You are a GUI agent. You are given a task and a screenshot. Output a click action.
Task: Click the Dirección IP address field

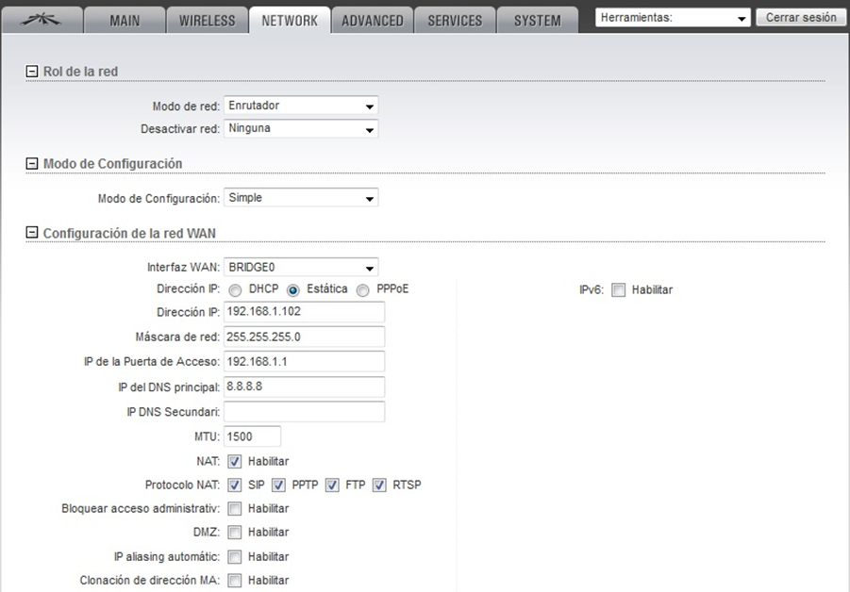(x=304, y=312)
